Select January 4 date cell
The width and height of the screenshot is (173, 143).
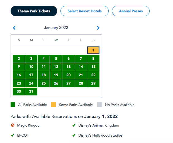pyautogui.click(x=43, y=59)
